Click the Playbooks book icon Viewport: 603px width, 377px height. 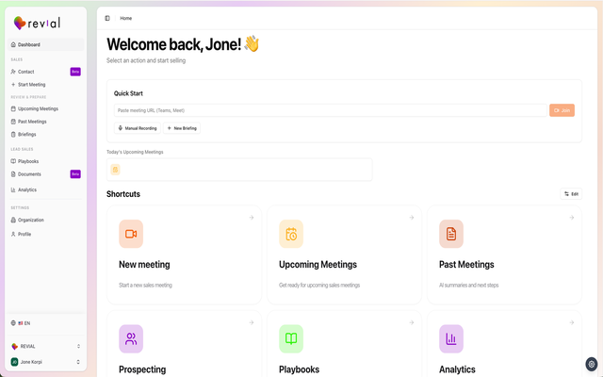pos(291,339)
